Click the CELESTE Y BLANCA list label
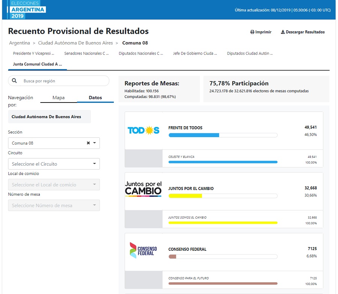The image size is (338, 294). 181,157
